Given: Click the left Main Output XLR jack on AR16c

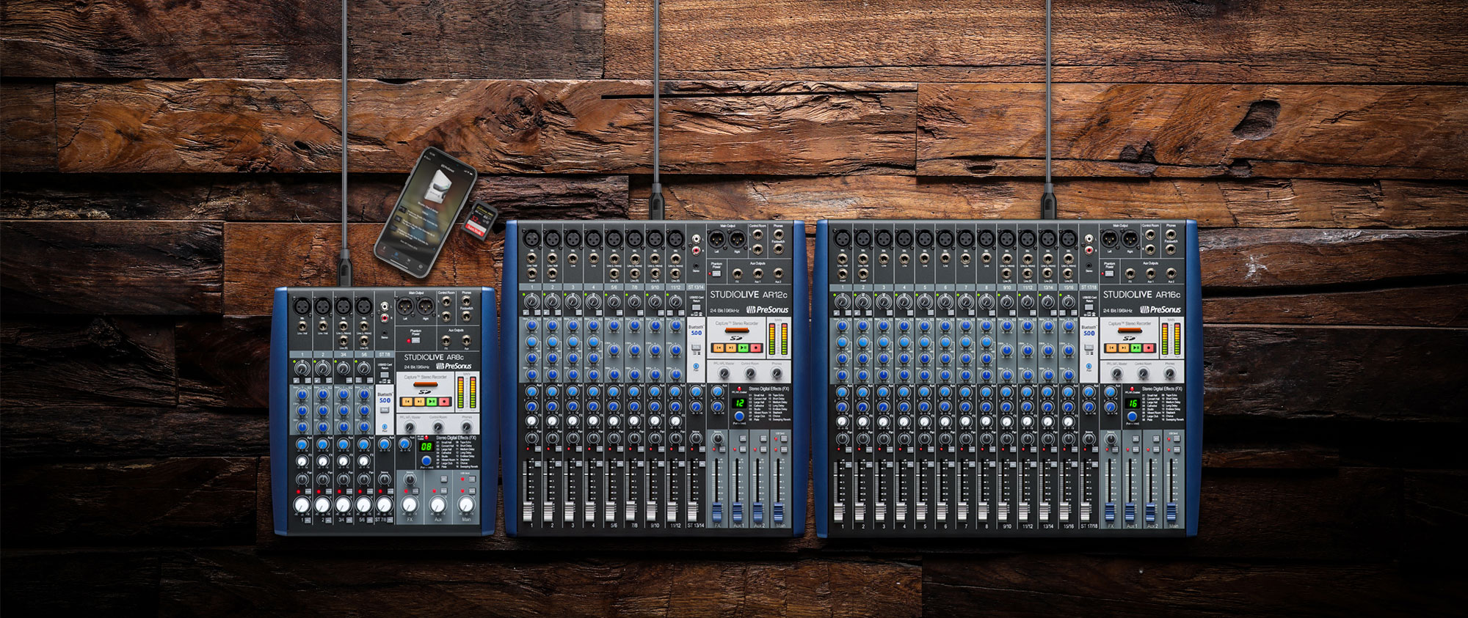Looking at the screenshot, I should coord(1110,238).
